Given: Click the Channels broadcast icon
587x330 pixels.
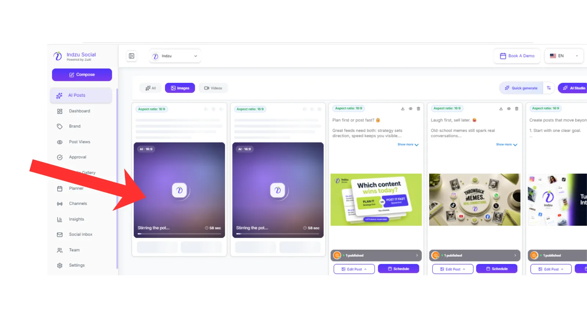Looking at the screenshot, I should [x=60, y=204].
